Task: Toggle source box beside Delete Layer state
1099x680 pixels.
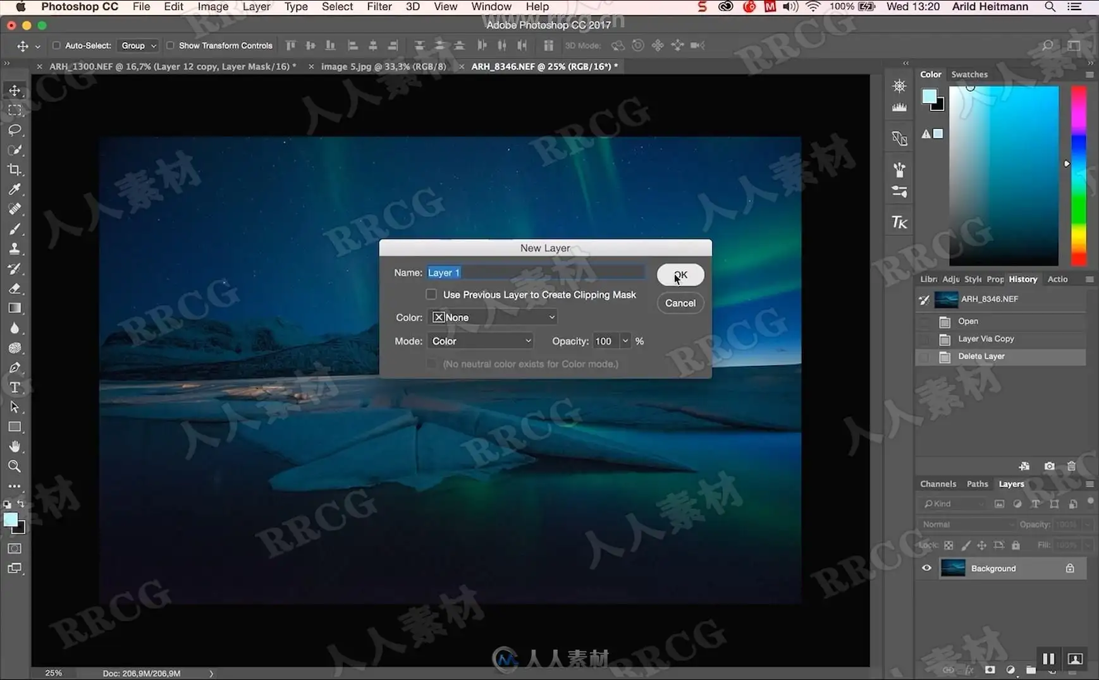Action: [924, 357]
